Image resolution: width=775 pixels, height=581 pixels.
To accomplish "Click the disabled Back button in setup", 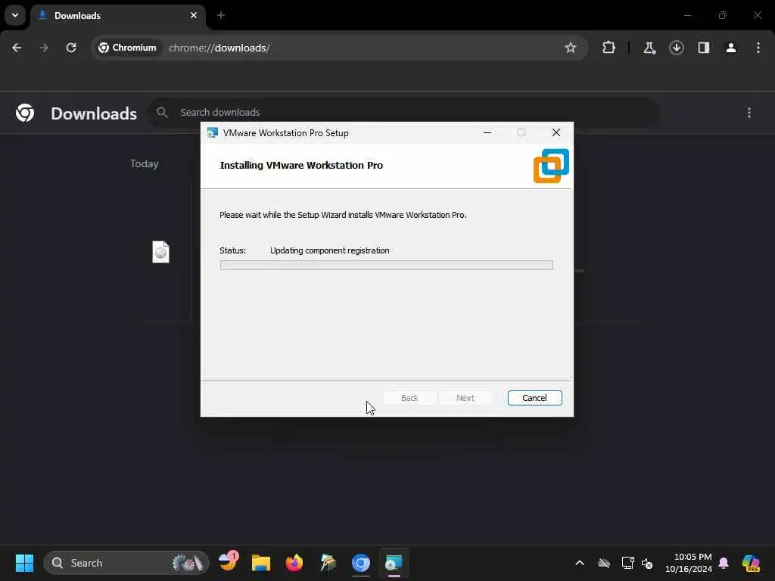I will 409,398.
